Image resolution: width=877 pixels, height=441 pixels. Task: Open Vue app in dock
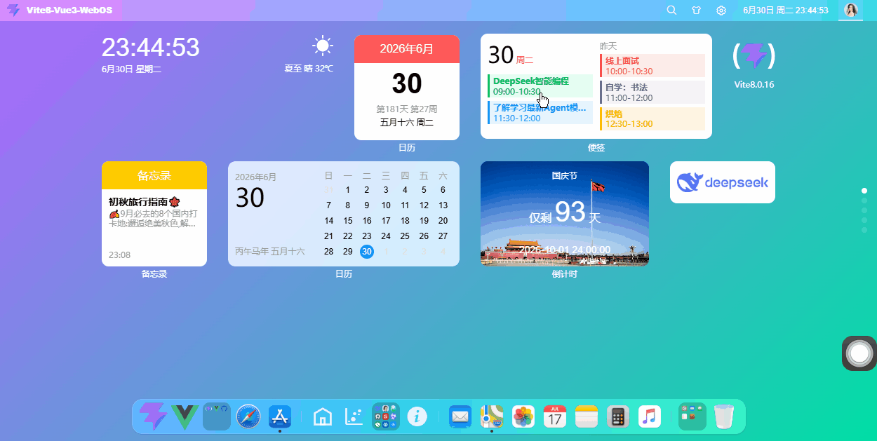click(x=185, y=416)
